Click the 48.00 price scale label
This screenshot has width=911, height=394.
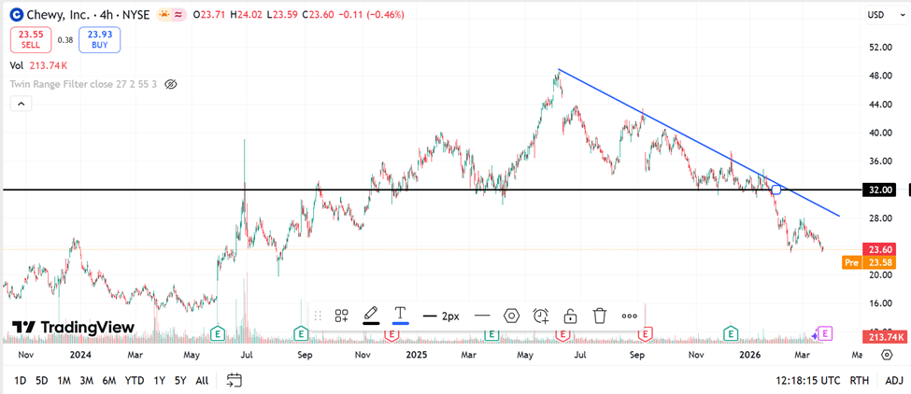coord(879,76)
